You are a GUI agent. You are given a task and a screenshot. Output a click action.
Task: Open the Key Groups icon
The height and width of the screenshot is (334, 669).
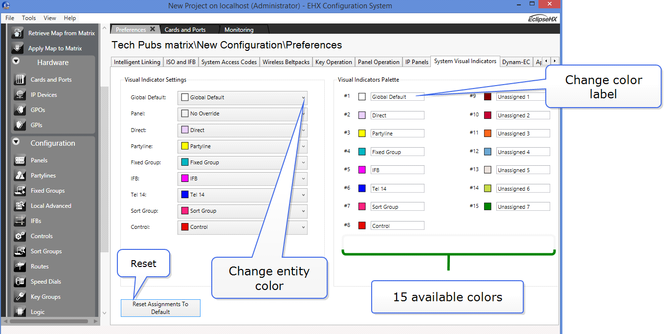20,296
